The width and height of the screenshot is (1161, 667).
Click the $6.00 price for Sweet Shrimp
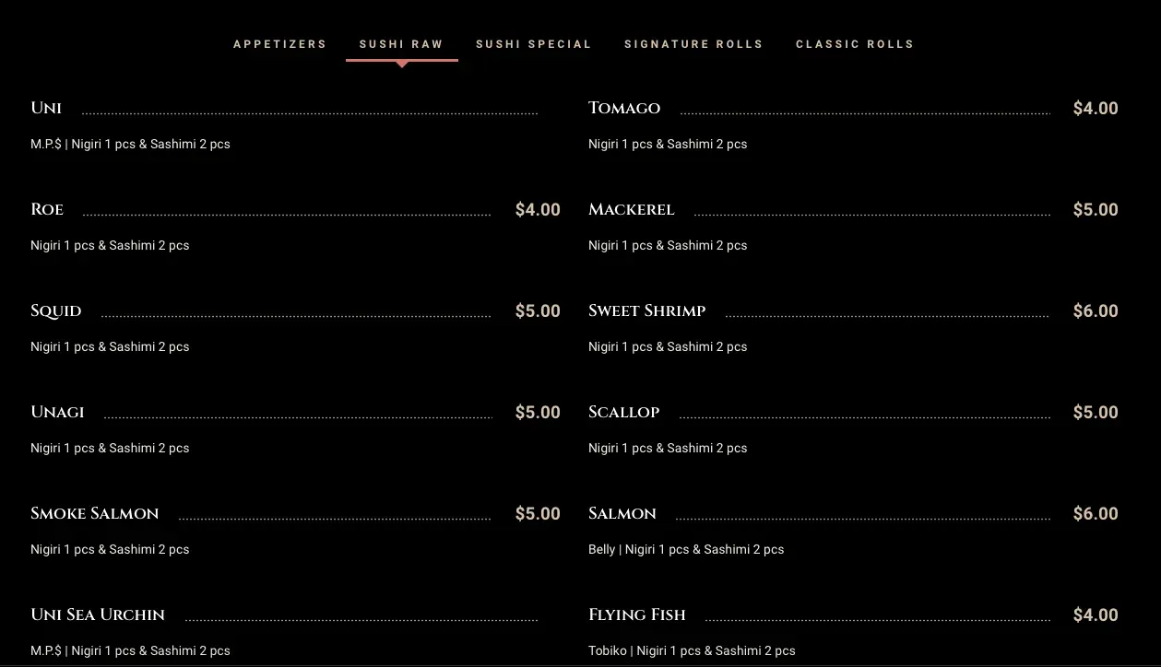pos(1096,311)
